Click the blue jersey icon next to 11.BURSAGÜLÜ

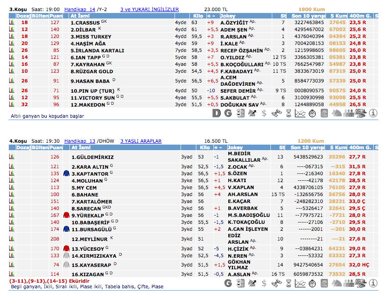(66, 229)
